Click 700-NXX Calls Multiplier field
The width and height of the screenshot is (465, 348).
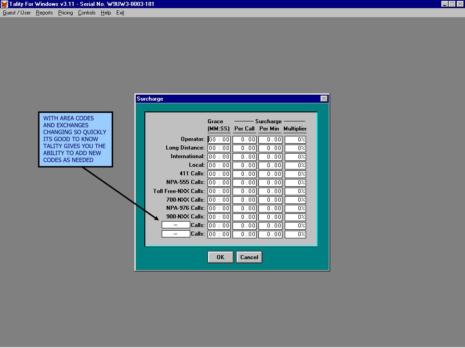click(x=295, y=200)
